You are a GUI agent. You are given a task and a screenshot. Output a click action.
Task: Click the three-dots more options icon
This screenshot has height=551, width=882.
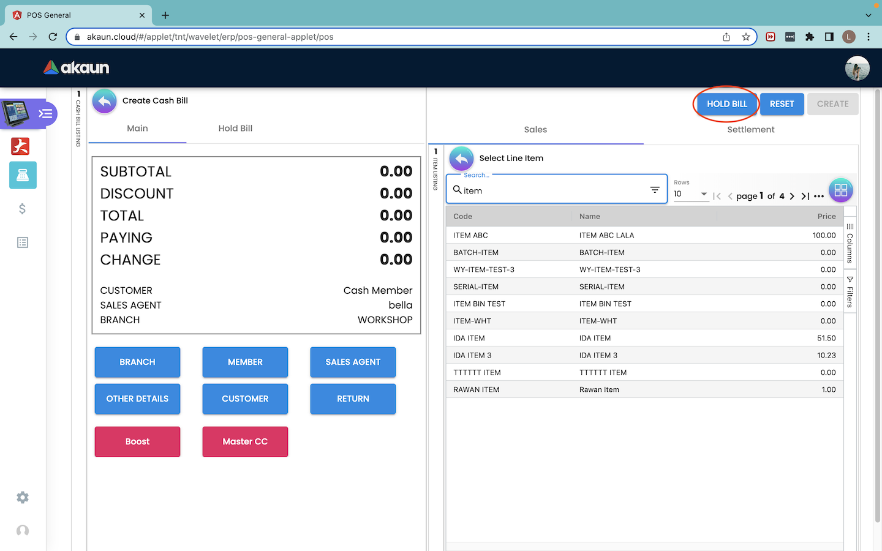(819, 197)
